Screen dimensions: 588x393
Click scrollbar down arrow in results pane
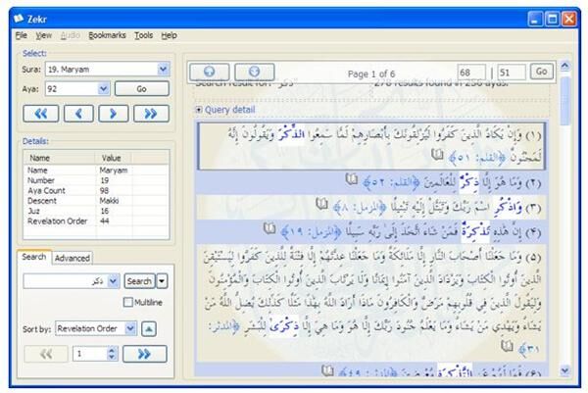pyautogui.click(x=565, y=370)
